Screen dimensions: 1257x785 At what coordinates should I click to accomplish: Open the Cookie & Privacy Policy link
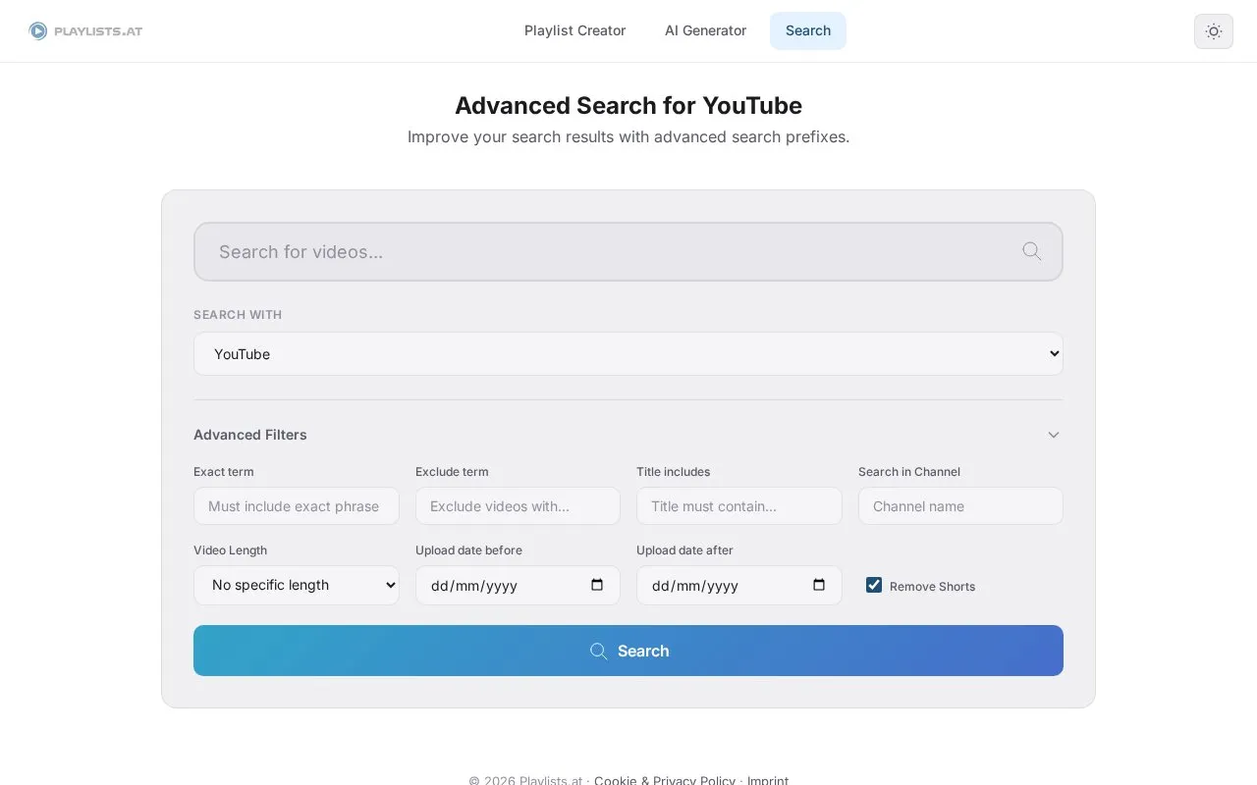665,780
